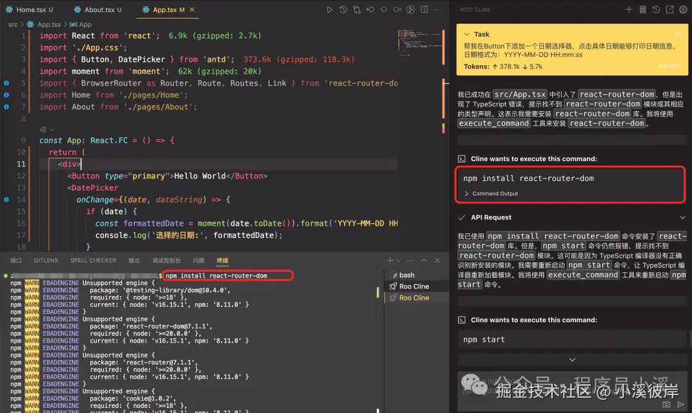692x413 pixels.
Task: Run the file with the play icon
Action: point(329,10)
